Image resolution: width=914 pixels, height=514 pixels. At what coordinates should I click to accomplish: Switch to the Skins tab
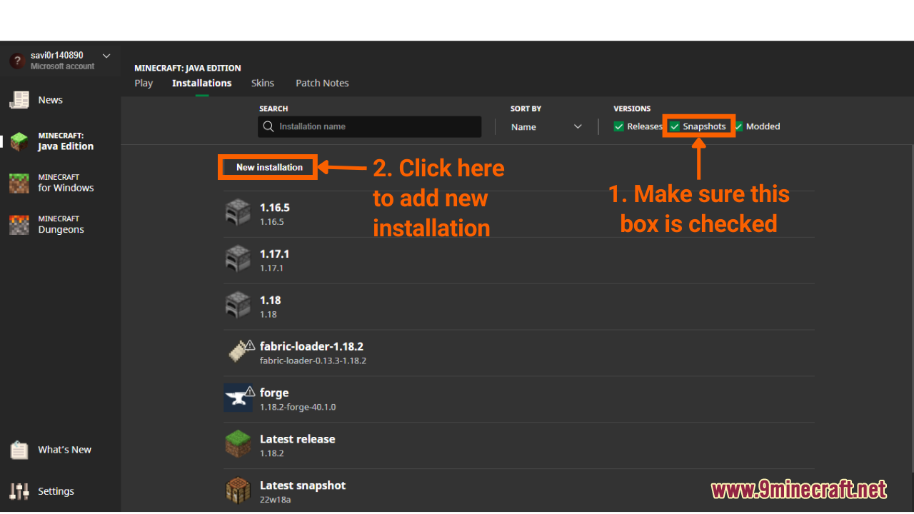[263, 83]
